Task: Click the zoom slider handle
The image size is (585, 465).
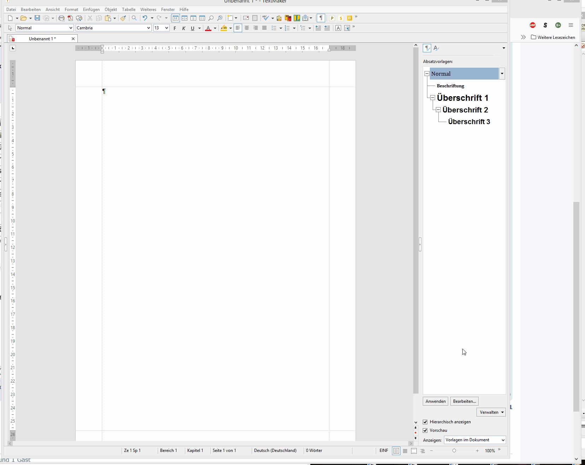Action: pyautogui.click(x=454, y=451)
